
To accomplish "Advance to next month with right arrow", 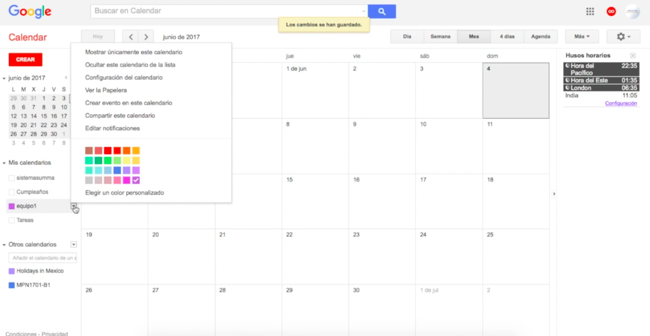I will 146,37.
